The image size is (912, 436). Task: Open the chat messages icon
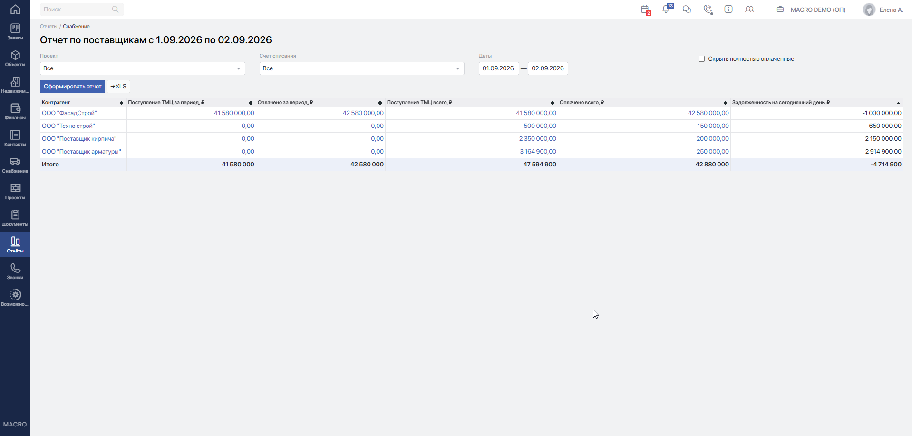pyautogui.click(x=687, y=9)
